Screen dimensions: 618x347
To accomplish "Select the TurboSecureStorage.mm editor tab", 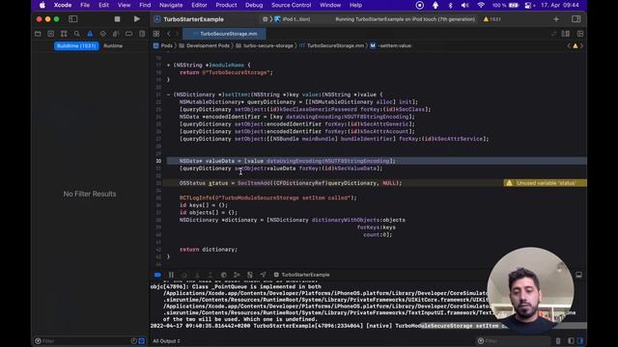I will (x=224, y=34).
